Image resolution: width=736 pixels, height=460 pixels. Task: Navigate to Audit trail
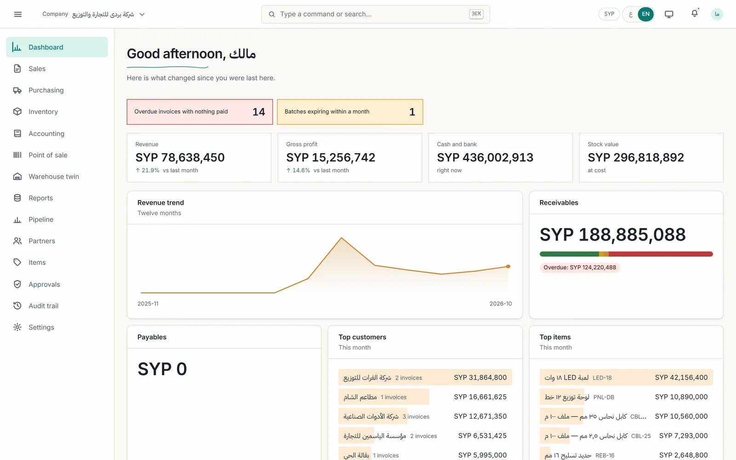(57, 305)
